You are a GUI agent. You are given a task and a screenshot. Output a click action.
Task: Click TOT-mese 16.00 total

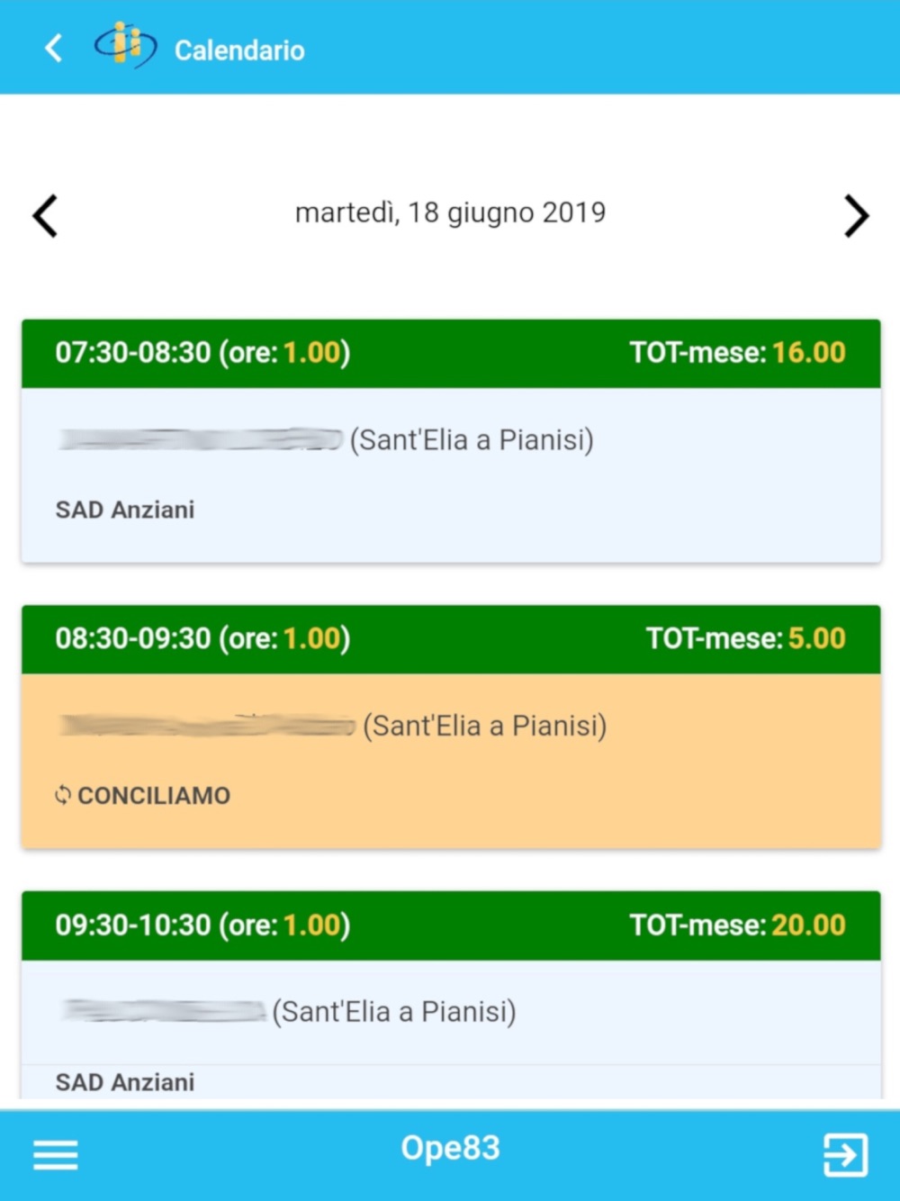click(x=737, y=353)
